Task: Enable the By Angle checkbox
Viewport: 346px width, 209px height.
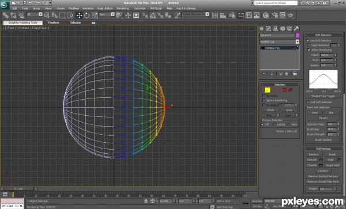Action: 264,105
